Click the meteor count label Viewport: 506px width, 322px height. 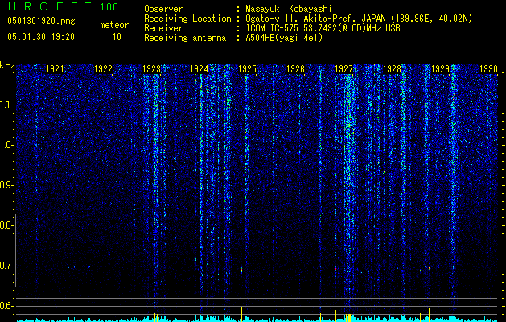[114, 25]
